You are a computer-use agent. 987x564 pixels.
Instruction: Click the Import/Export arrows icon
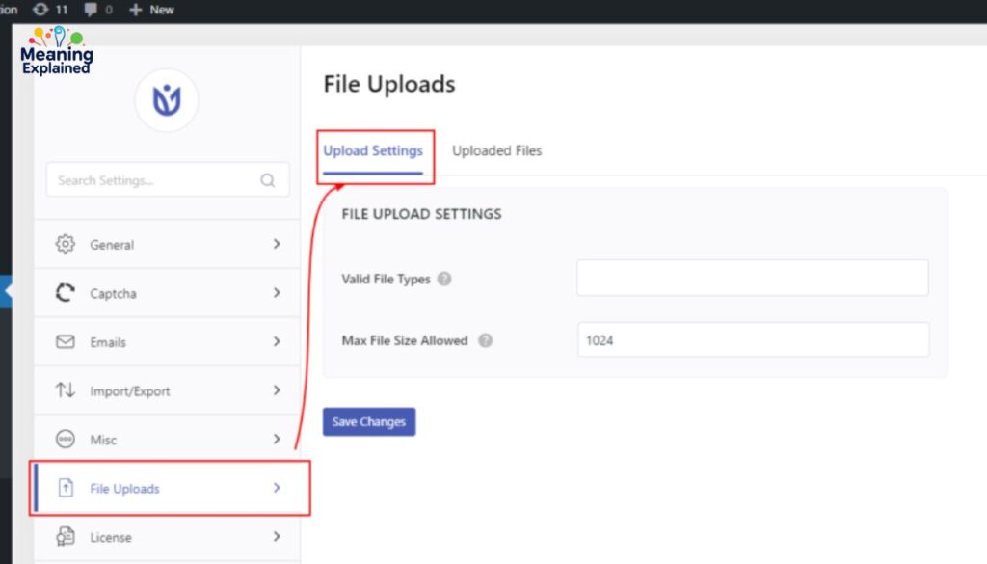pos(65,390)
